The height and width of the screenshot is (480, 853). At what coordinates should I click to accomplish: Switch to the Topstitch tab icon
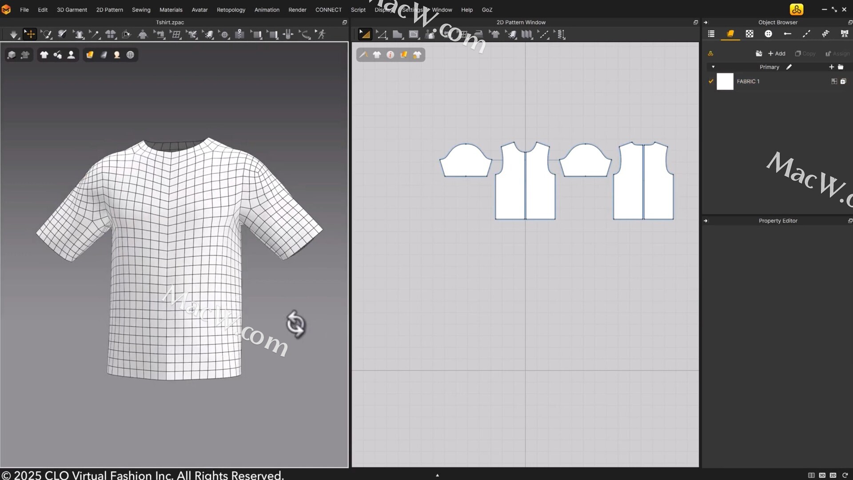[x=806, y=34]
